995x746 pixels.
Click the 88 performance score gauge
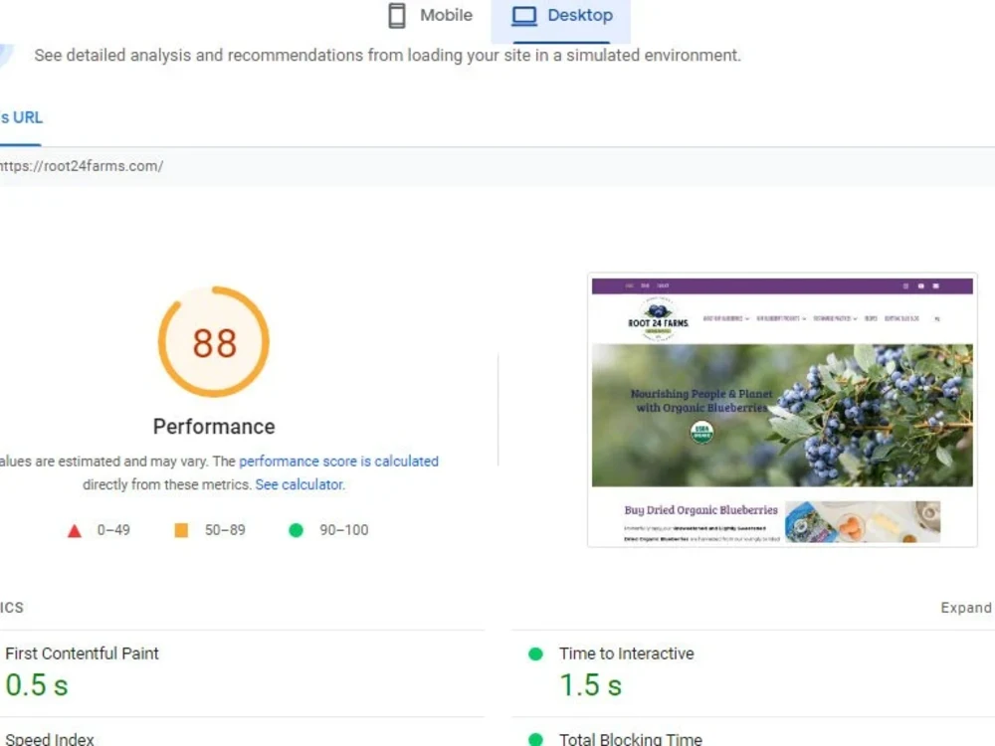214,342
